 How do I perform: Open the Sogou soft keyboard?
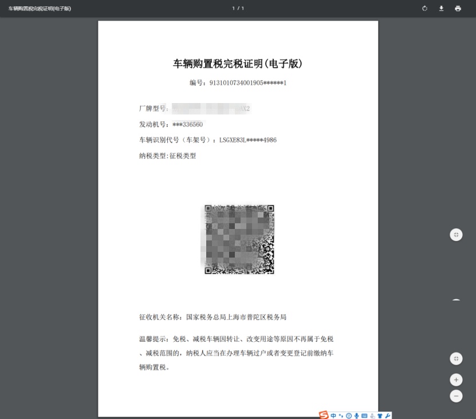coord(364,416)
